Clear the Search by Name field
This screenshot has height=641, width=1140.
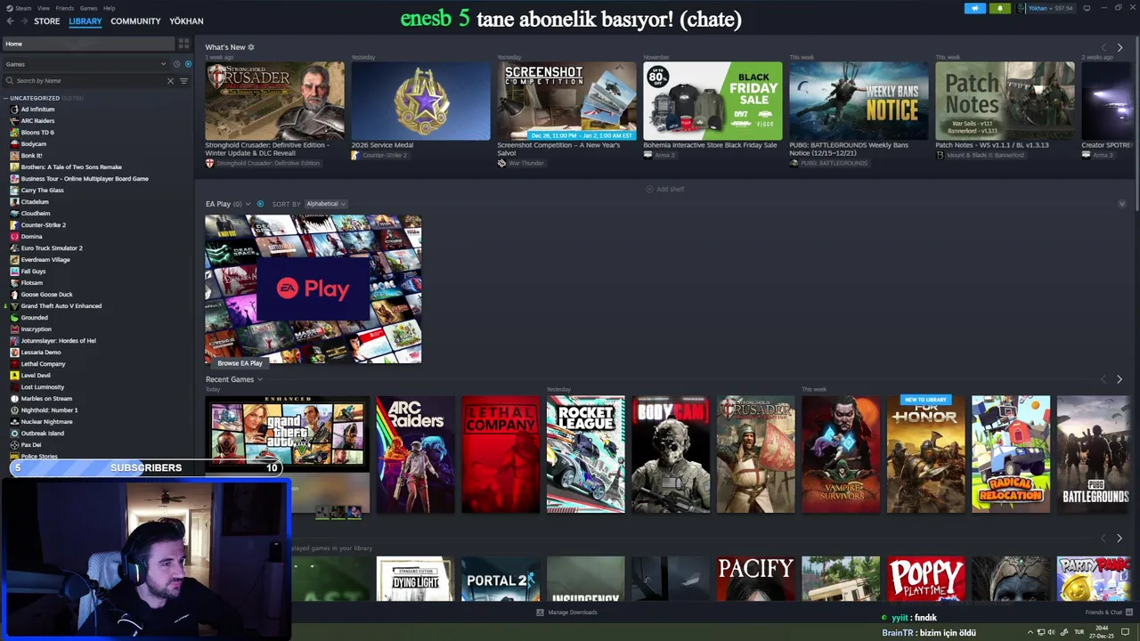coord(170,81)
